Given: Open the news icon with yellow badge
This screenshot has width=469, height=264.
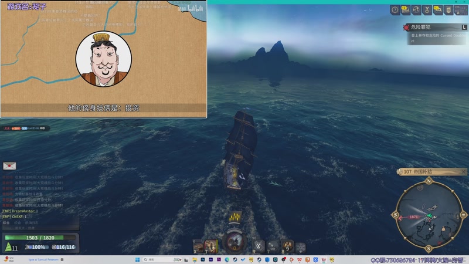Looking at the screenshot, I should pyautogui.click(x=406, y=10).
